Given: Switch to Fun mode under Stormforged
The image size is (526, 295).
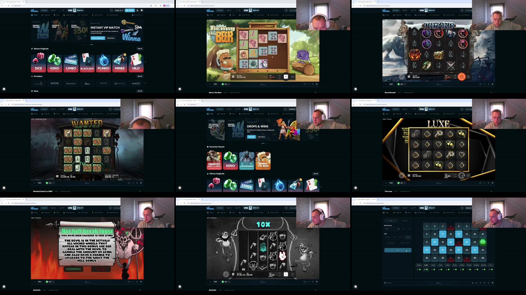Looking at the screenshot, I should tap(386, 84).
